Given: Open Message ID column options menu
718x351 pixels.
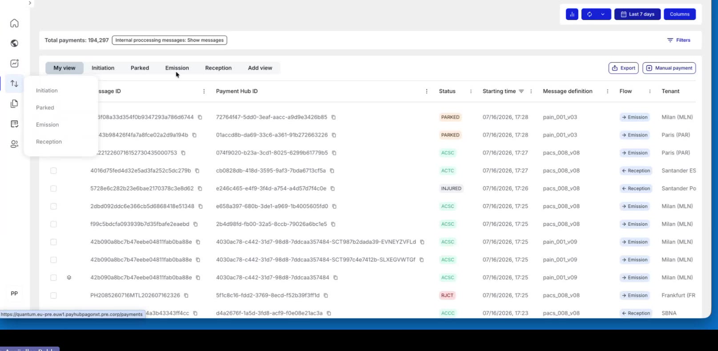Looking at the screenshot, I should coord(204,92).
